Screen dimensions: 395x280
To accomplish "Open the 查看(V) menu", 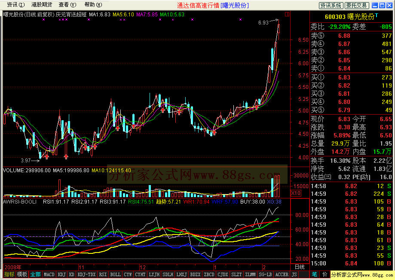I will click(67, 5).
